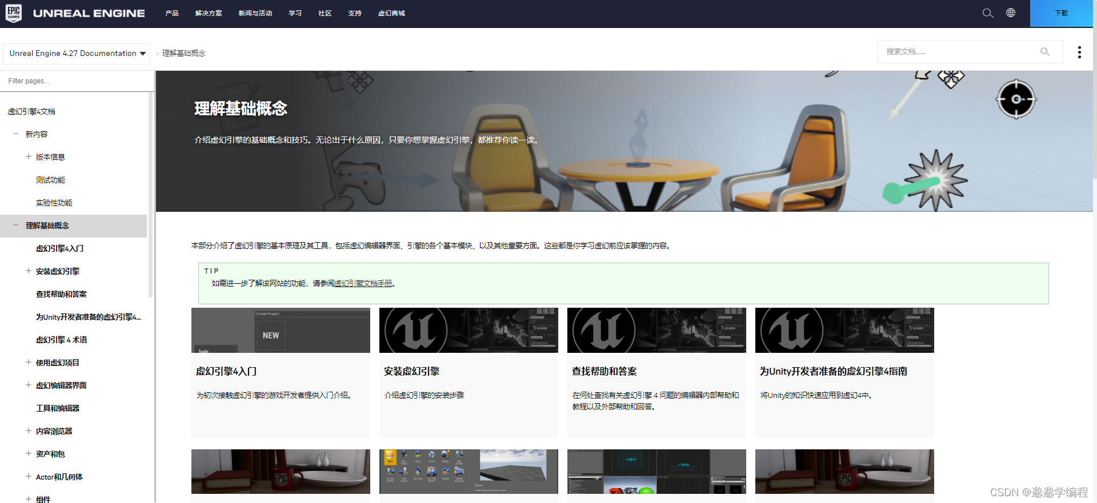Click the Epic Games logo icon
1097x503 pixels.
14,13
